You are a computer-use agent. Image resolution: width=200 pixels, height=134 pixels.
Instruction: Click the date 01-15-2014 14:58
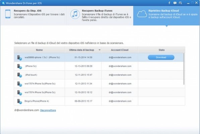(x=83, y=57)
